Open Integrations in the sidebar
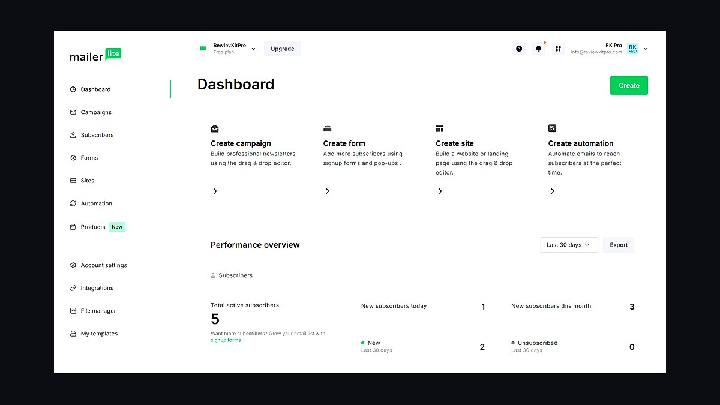Screen dimensions: 720x405 click(x=97, y=288)
